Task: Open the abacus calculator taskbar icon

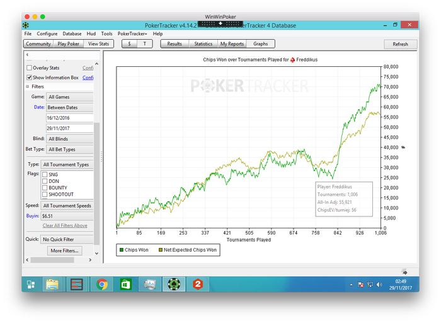Action: 77,285
